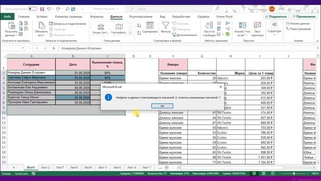Switch to Page Break Preview
The image size is (321, 181).
[x=273, y=173]
